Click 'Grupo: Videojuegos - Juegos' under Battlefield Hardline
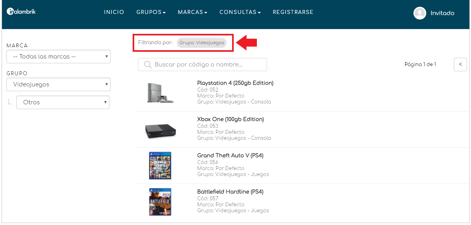 233,211
